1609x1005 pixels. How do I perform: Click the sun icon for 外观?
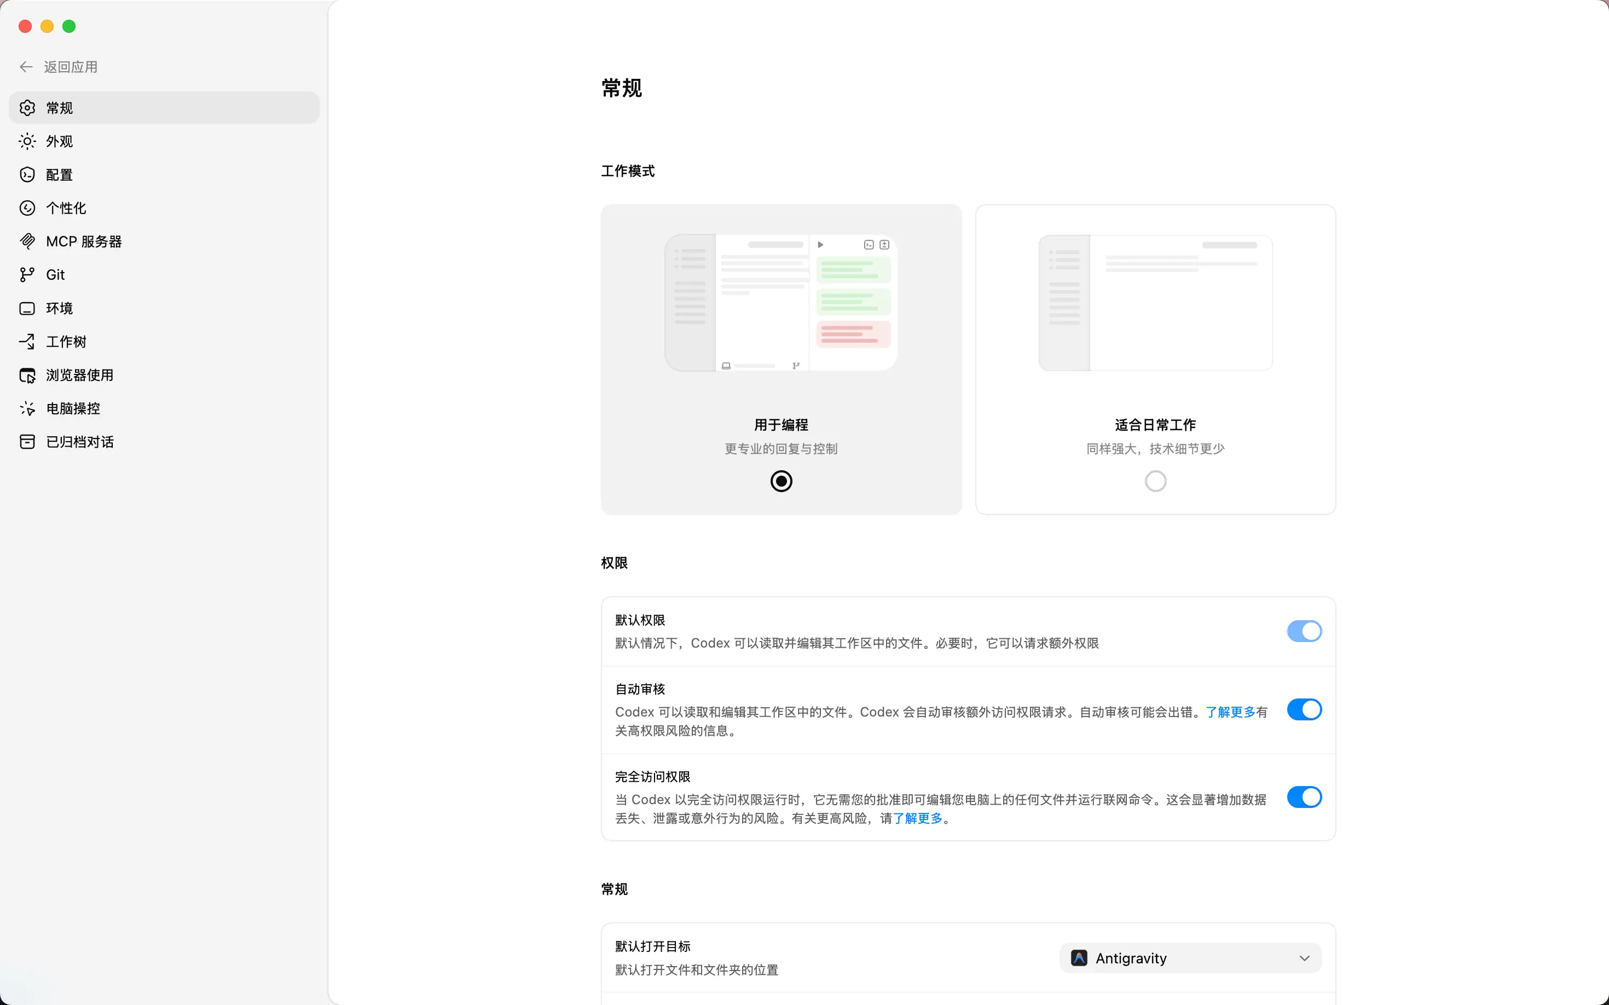click(27, 141)
